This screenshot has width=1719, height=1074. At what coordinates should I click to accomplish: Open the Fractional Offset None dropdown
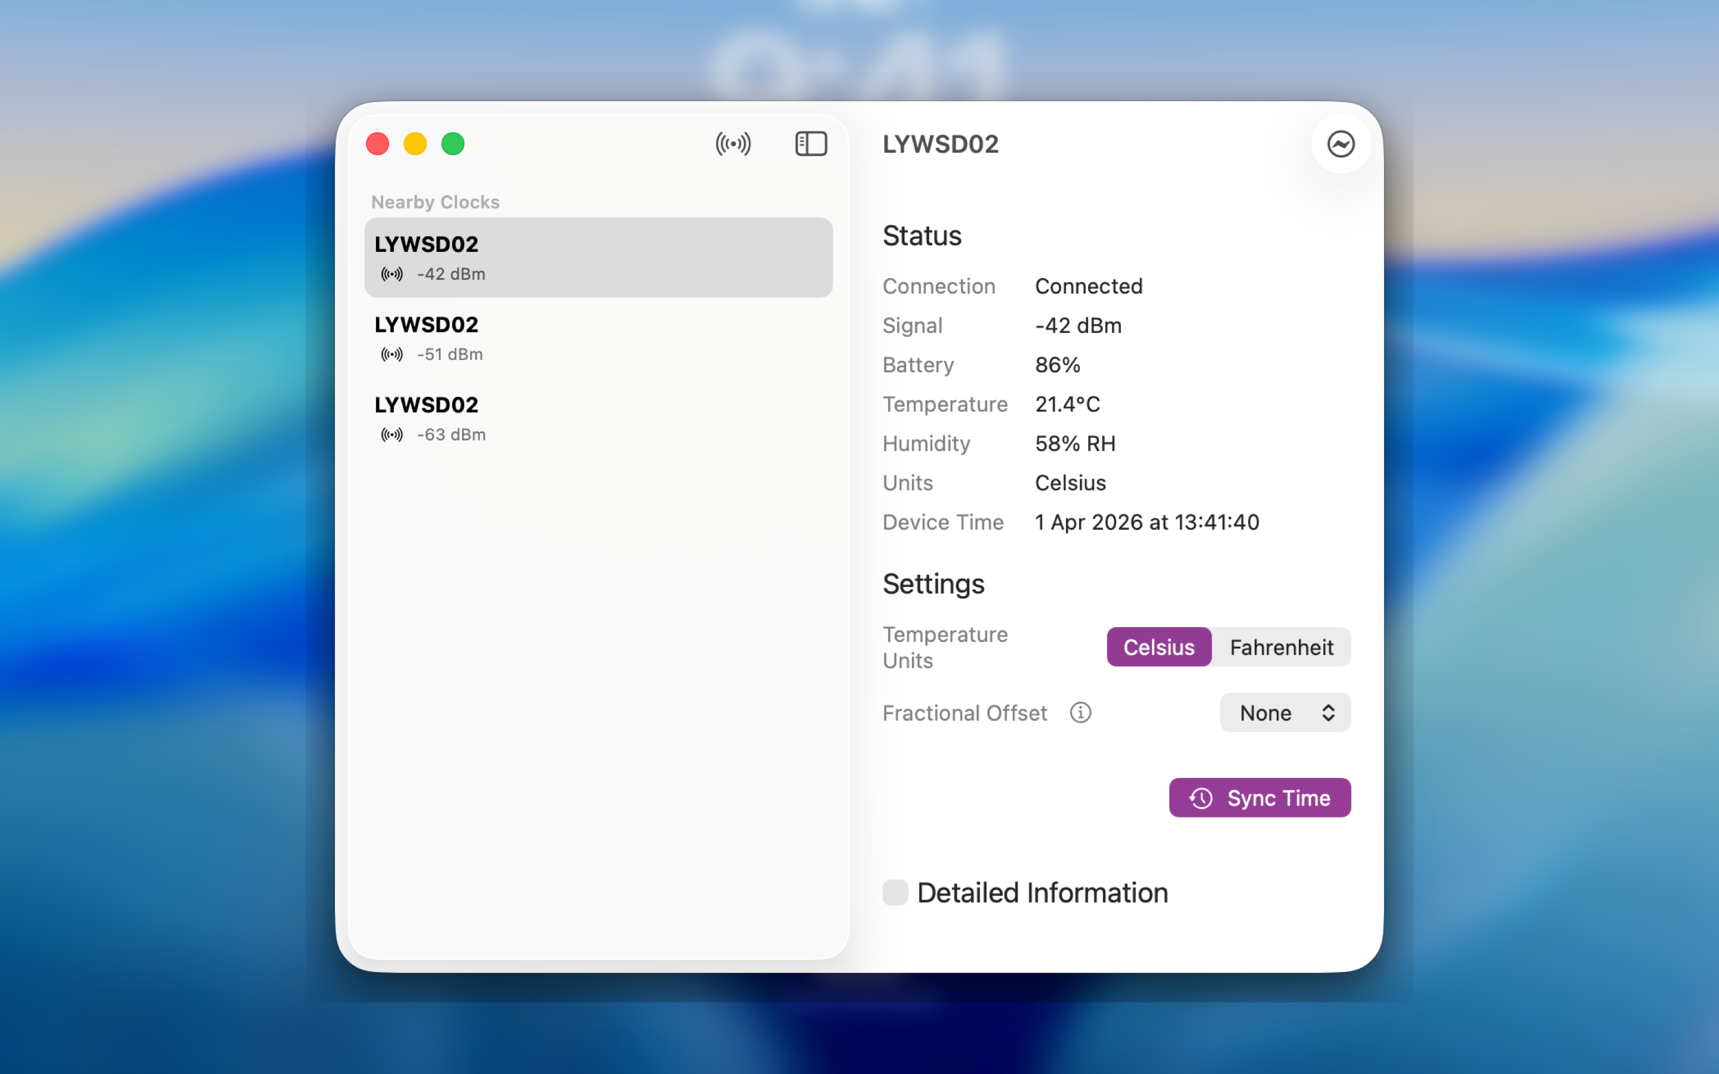1285,712
